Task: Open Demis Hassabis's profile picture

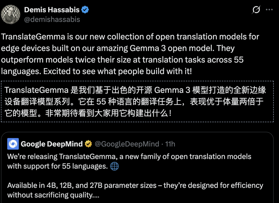Action: coord(10,14)
